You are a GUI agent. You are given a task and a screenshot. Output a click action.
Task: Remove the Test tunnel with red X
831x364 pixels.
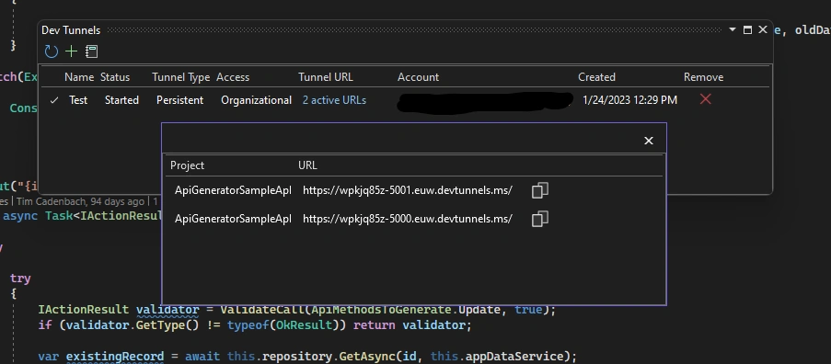click(706, 99)
